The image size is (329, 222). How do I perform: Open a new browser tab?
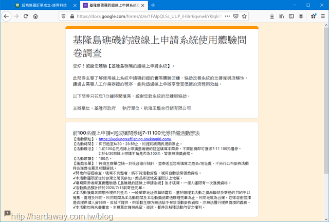coord(153,5)
